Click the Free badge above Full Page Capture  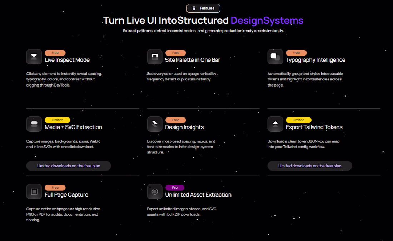tap(55, 188)
